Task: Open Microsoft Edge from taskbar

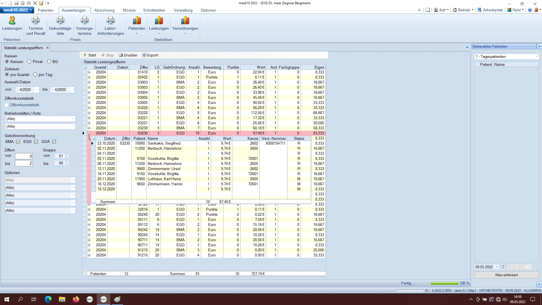Action: (48, 299)
